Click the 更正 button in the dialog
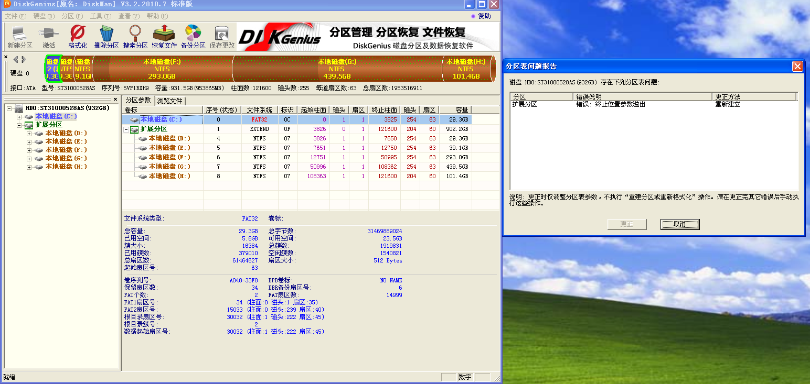This screenshot has width=810, height=384. point(627,224)
